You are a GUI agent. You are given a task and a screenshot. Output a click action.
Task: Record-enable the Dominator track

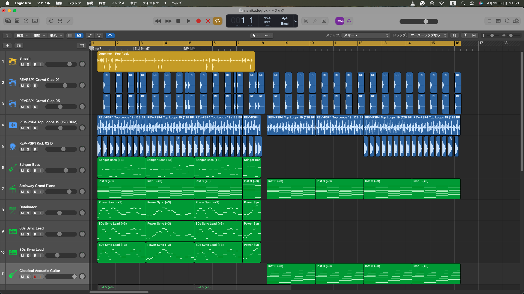[x=35, y=213]
